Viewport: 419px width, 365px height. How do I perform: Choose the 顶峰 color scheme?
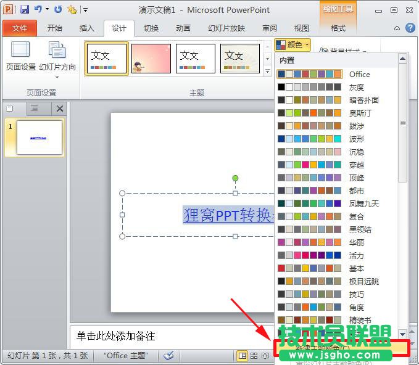point(337,178)
